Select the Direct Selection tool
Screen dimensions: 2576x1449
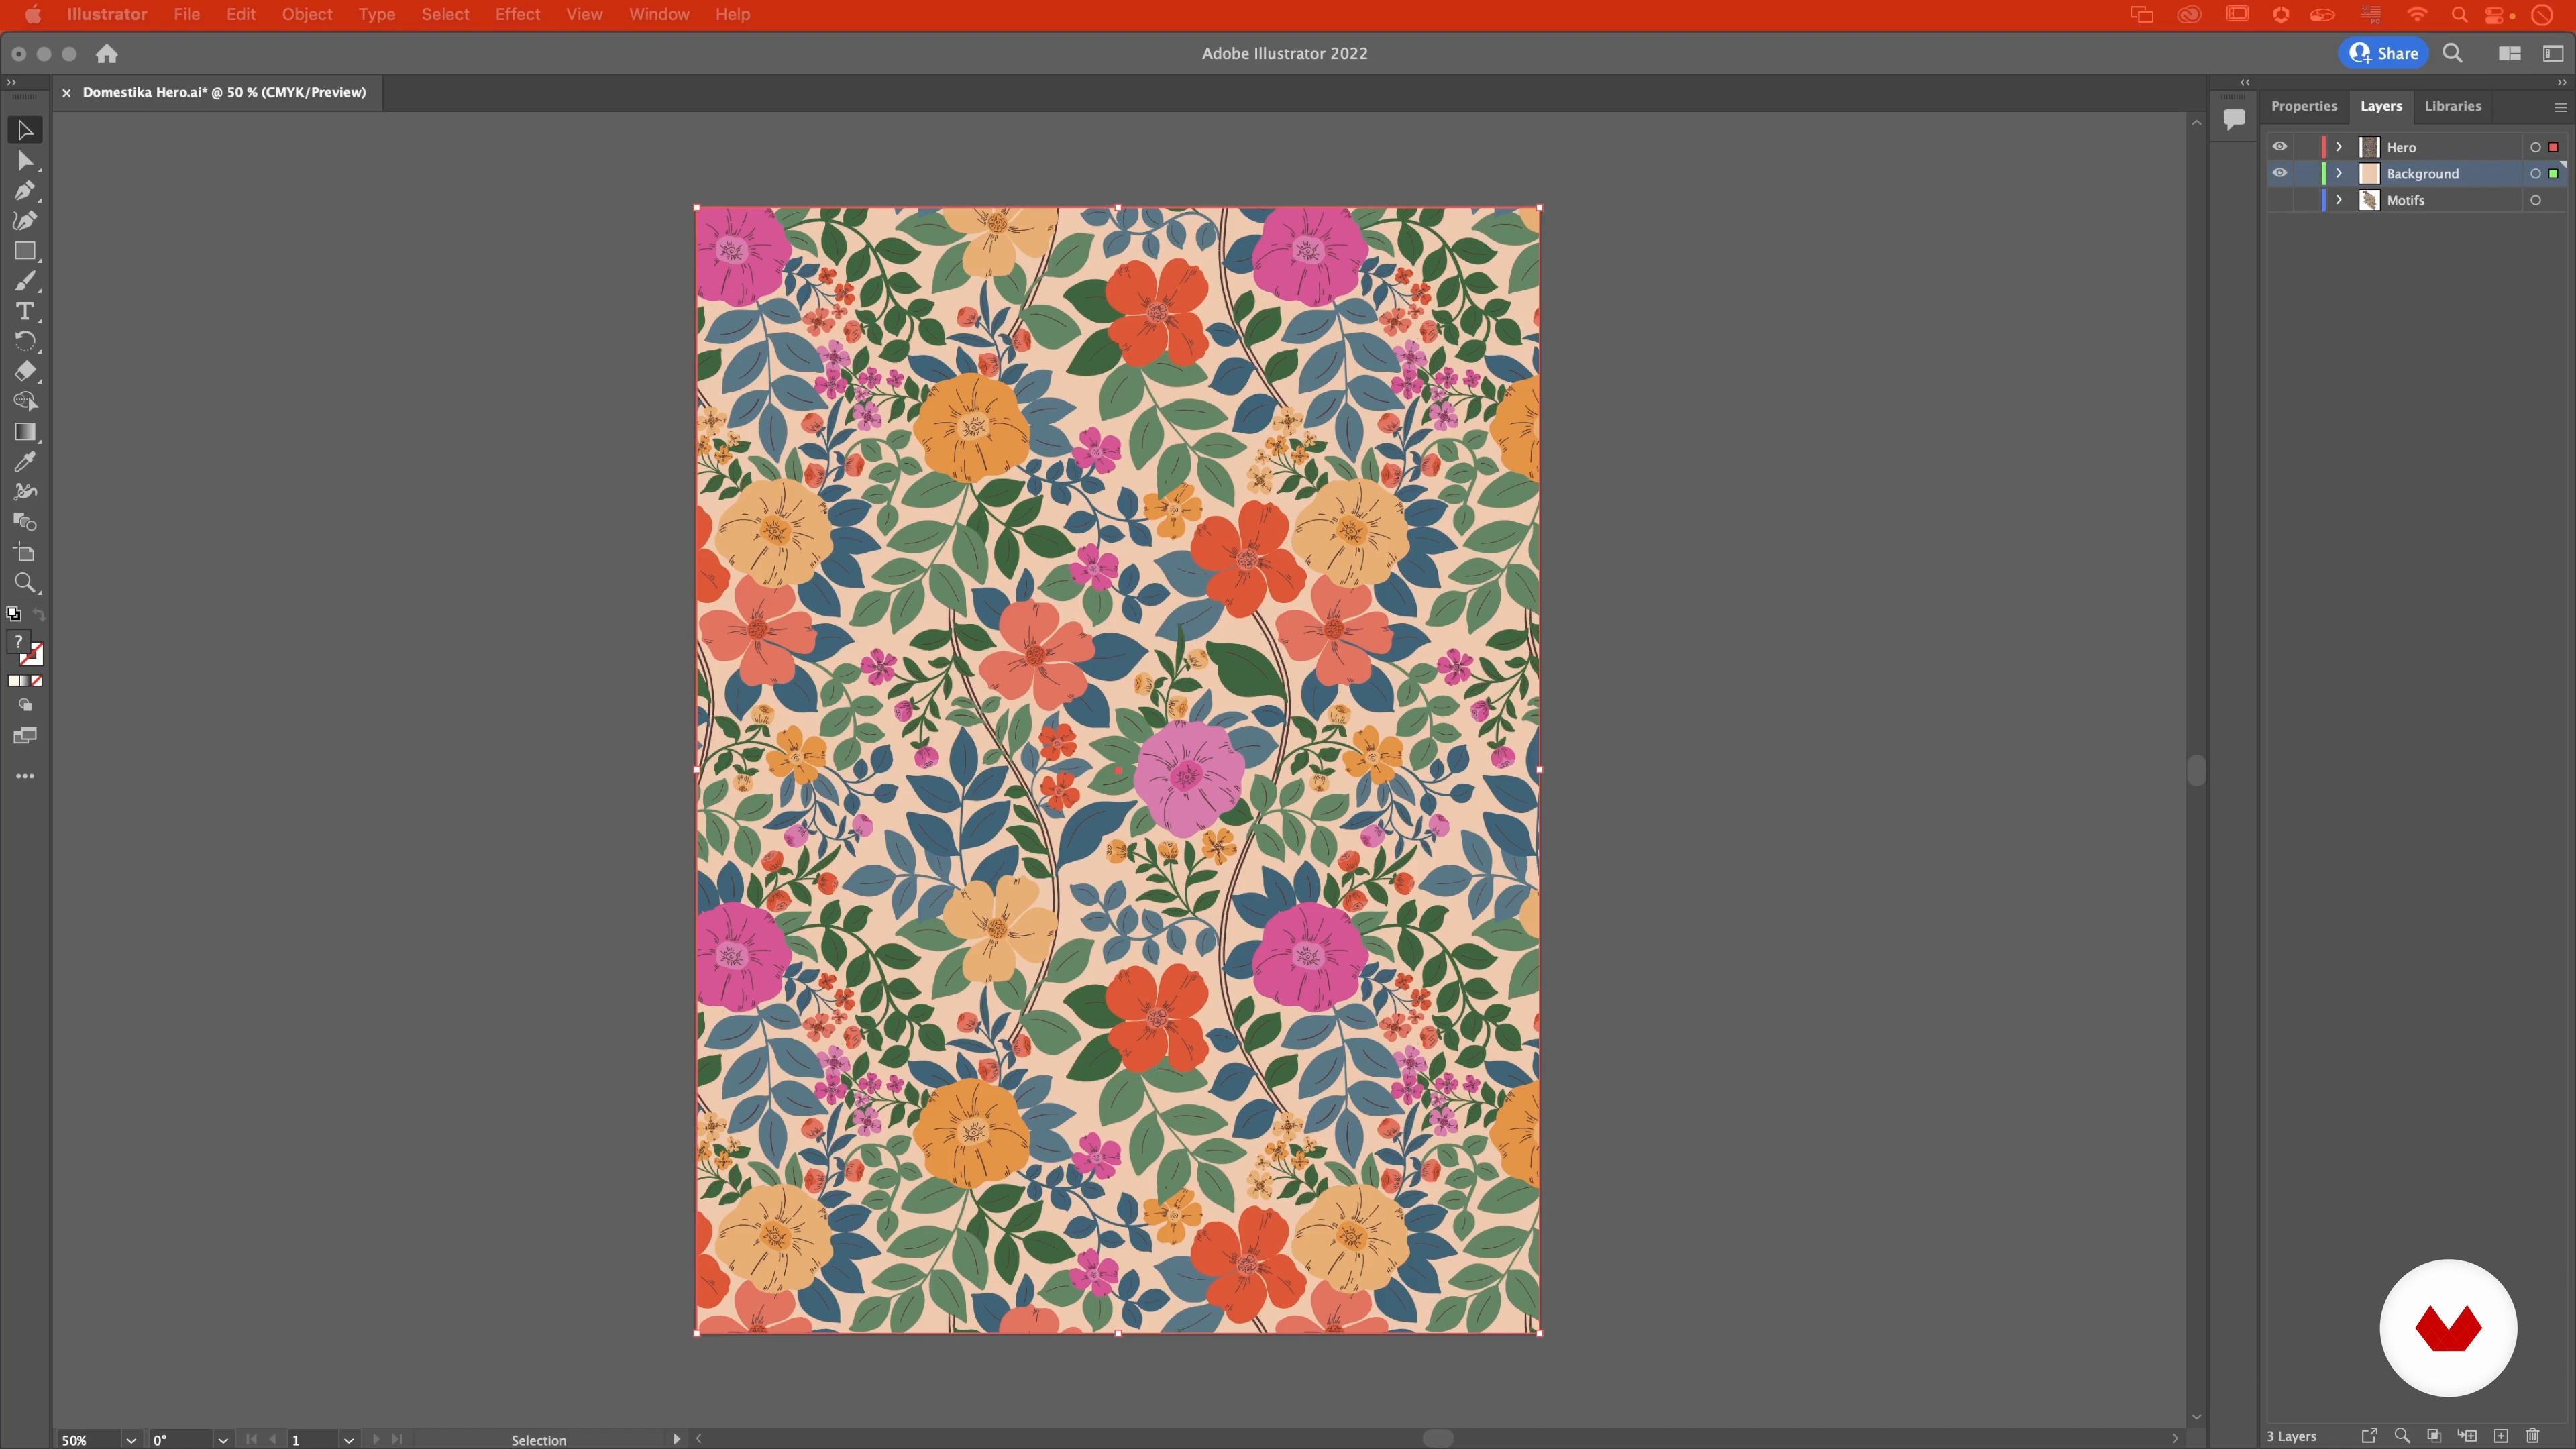[x=24, y=161]
